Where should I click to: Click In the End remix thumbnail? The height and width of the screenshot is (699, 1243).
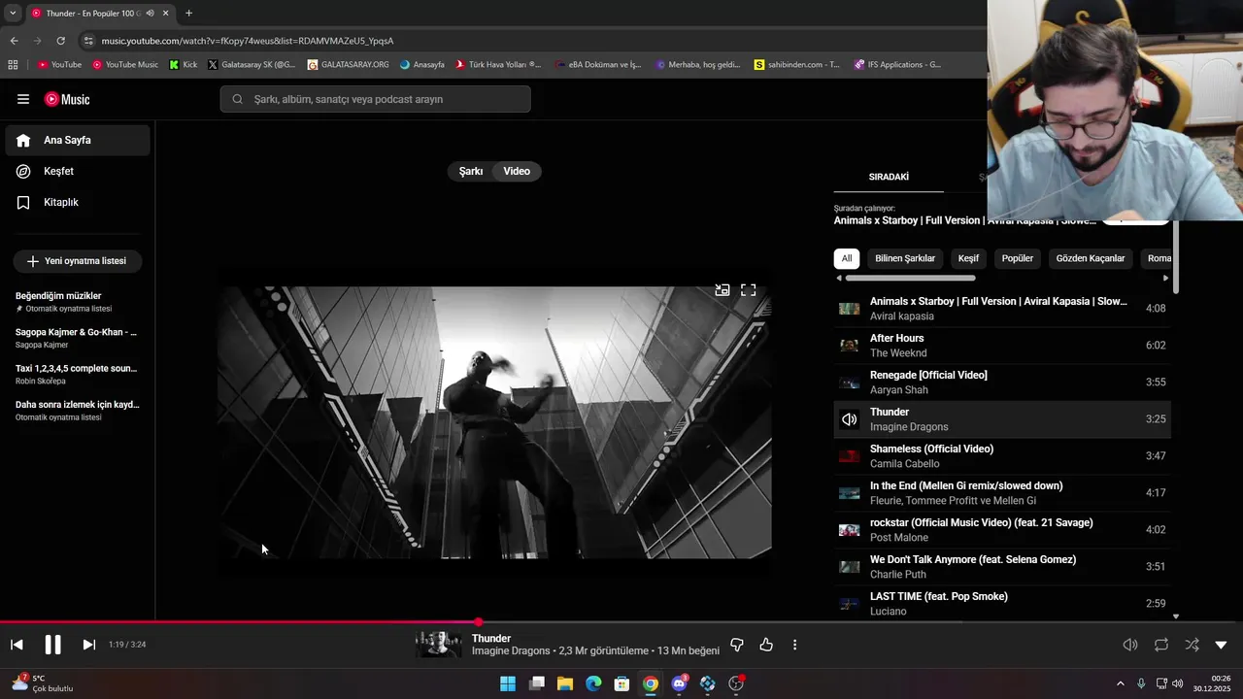pyautogui.click(x=850, y=493)
